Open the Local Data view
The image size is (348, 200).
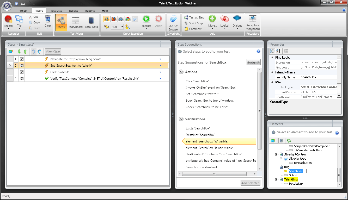(x=91, y=22)
